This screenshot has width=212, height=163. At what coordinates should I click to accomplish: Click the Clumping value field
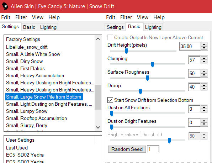(x=195, y=60)
